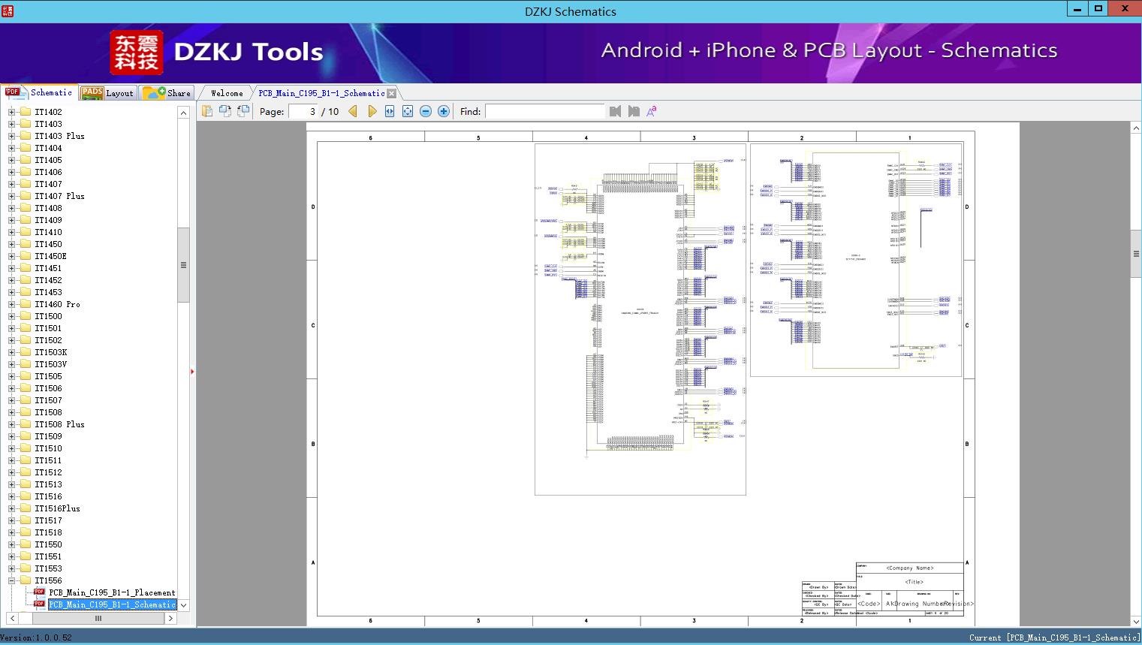Screen dimensions: 1142x645
Task: Expand the IT1403 Plus folder
Action: pyautogui.click(x=11, y=136)
